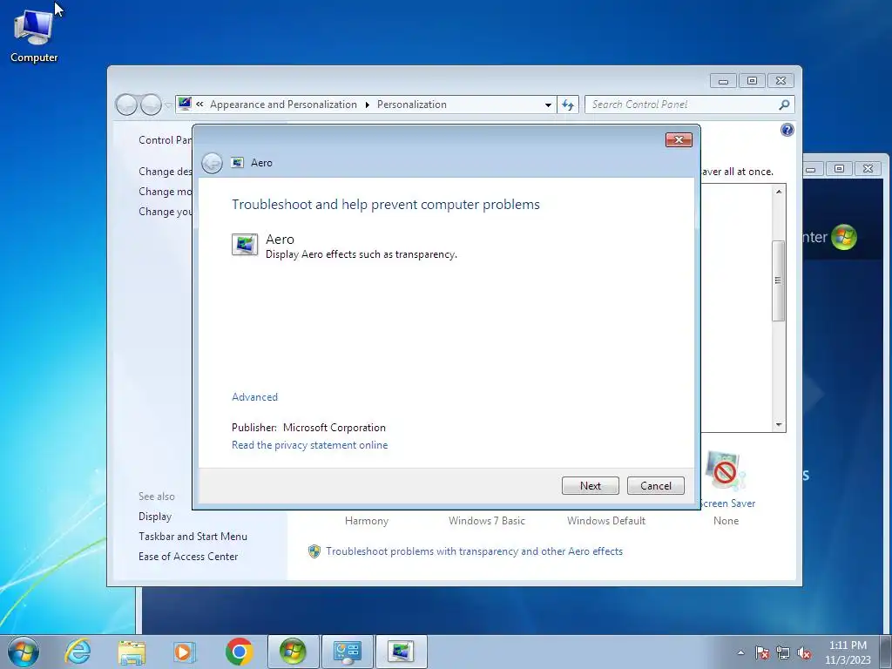This screenshot has height=669, width=892.
Task: Launch Google Chrome from taskbar
Action: 239,652
